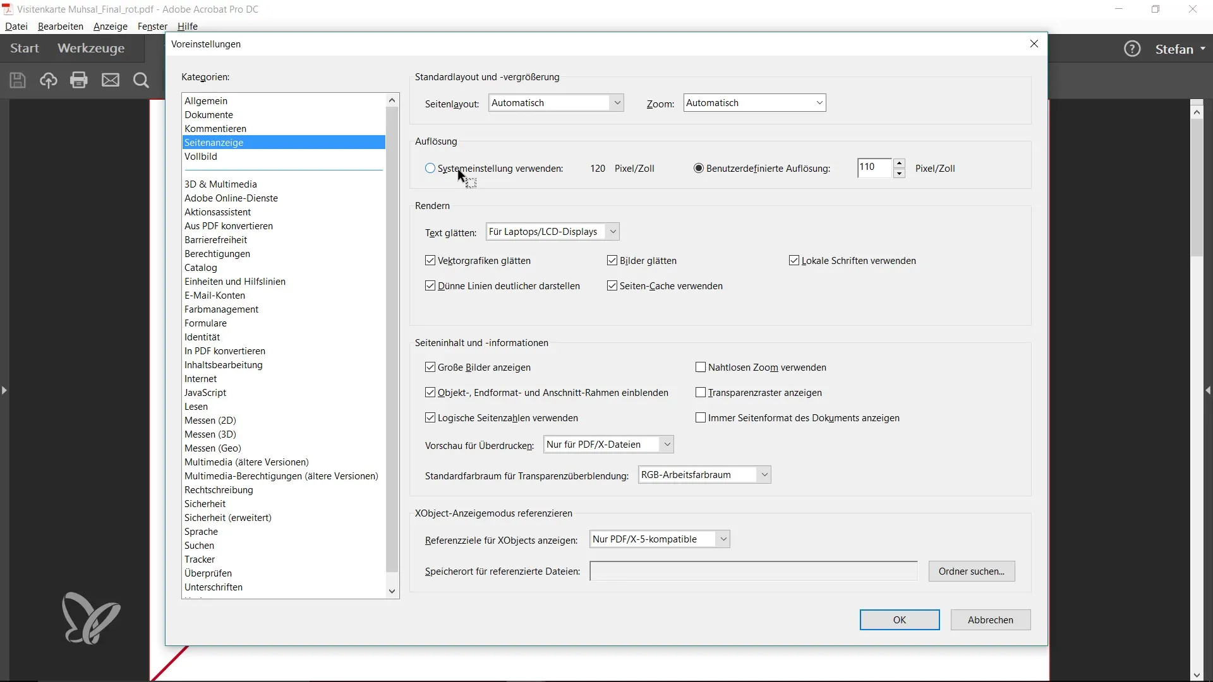Select Unterschriften category
This screenshot has width=1213, height=682.
pos(284,587)
